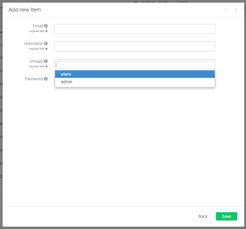This screenshot has width=246, height=229.
Task: Click the info icon beside Username
Action: (x=46, y=44)
